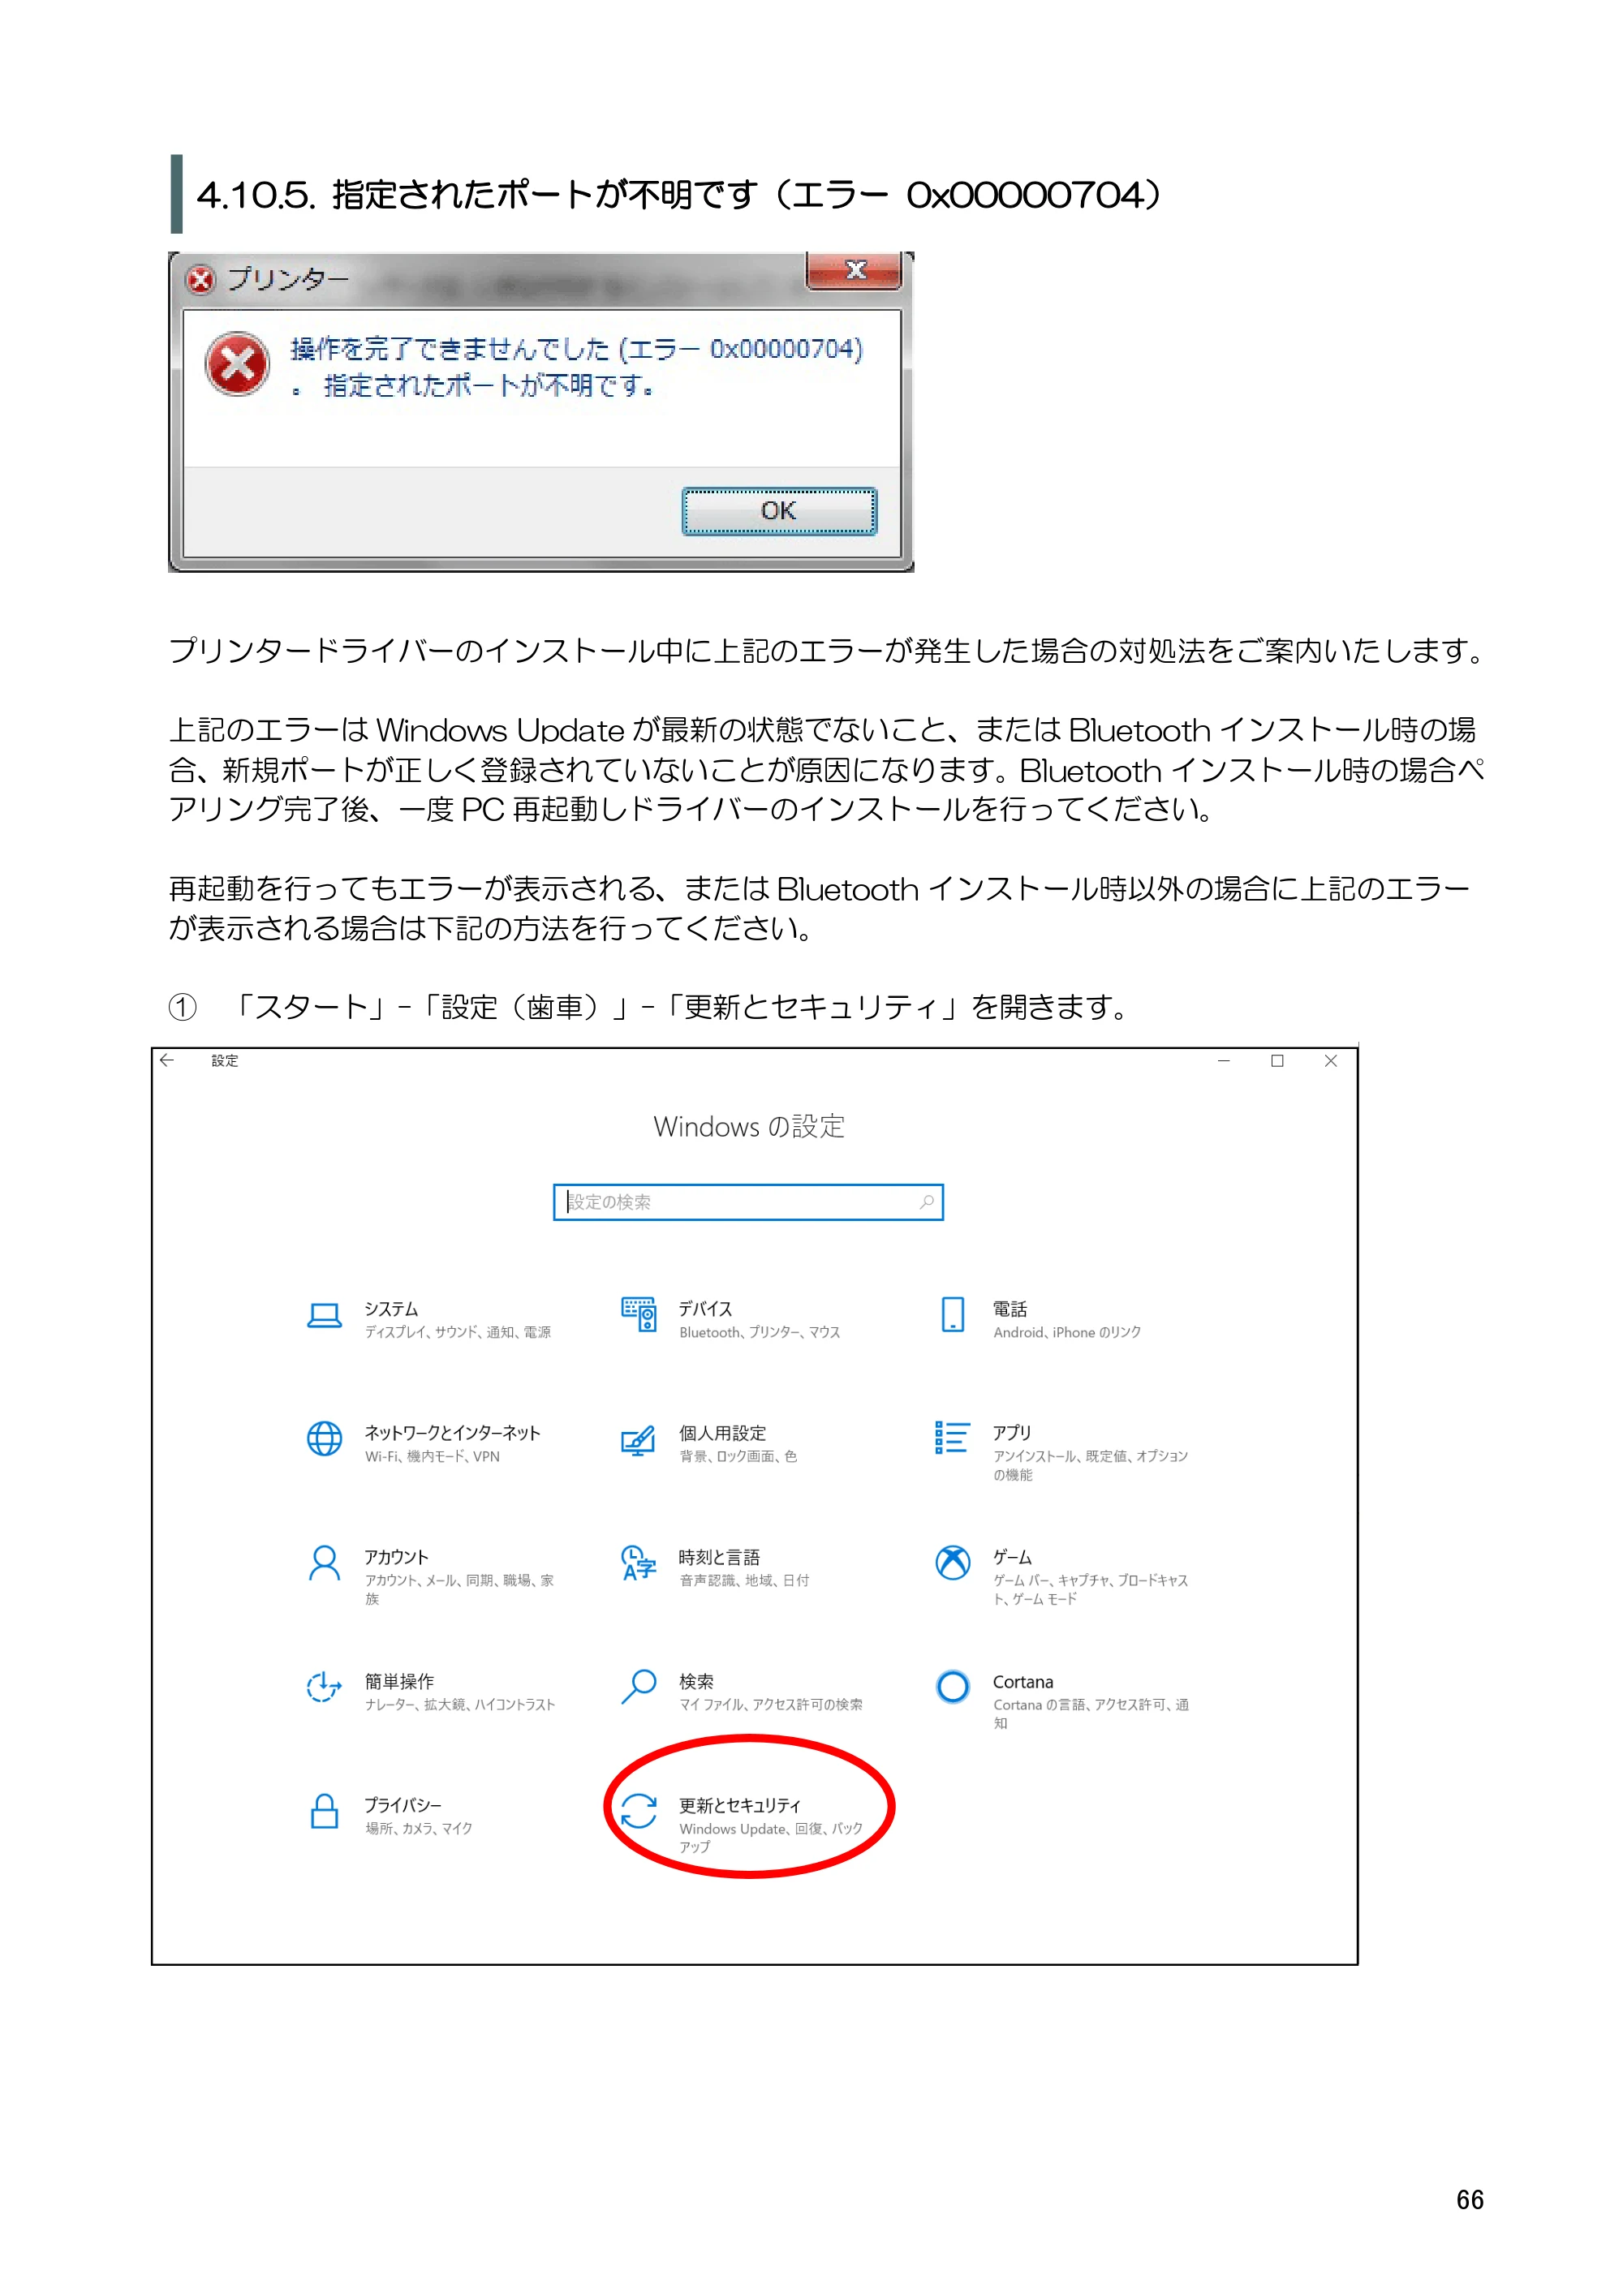This screenshot has height=2296, width=1623.
Task: Click the text Bluetooth、プリンター、マウス
Action: pyautogui.click(x=760, y=1333)
